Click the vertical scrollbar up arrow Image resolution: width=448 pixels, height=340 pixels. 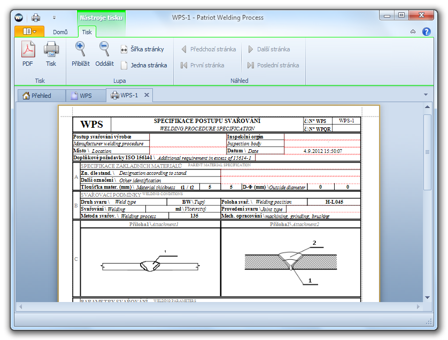[428, 107]
